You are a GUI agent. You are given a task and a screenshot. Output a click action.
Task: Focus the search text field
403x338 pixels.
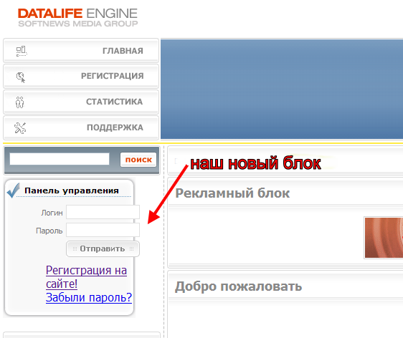pyautogui.click(x=60, y=159)
